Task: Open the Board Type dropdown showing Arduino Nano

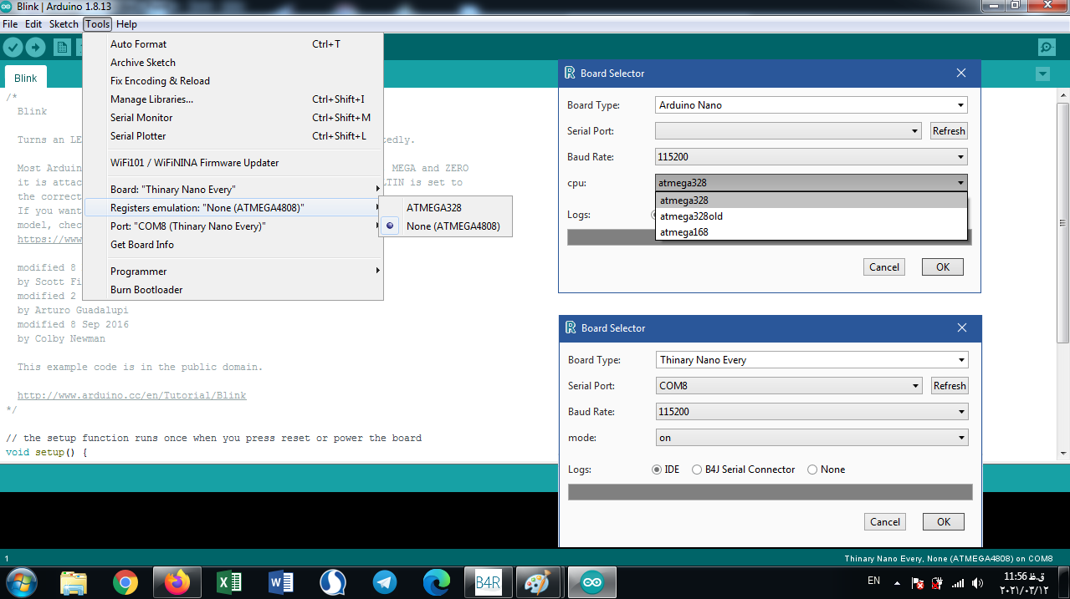Action: point(811,105)
